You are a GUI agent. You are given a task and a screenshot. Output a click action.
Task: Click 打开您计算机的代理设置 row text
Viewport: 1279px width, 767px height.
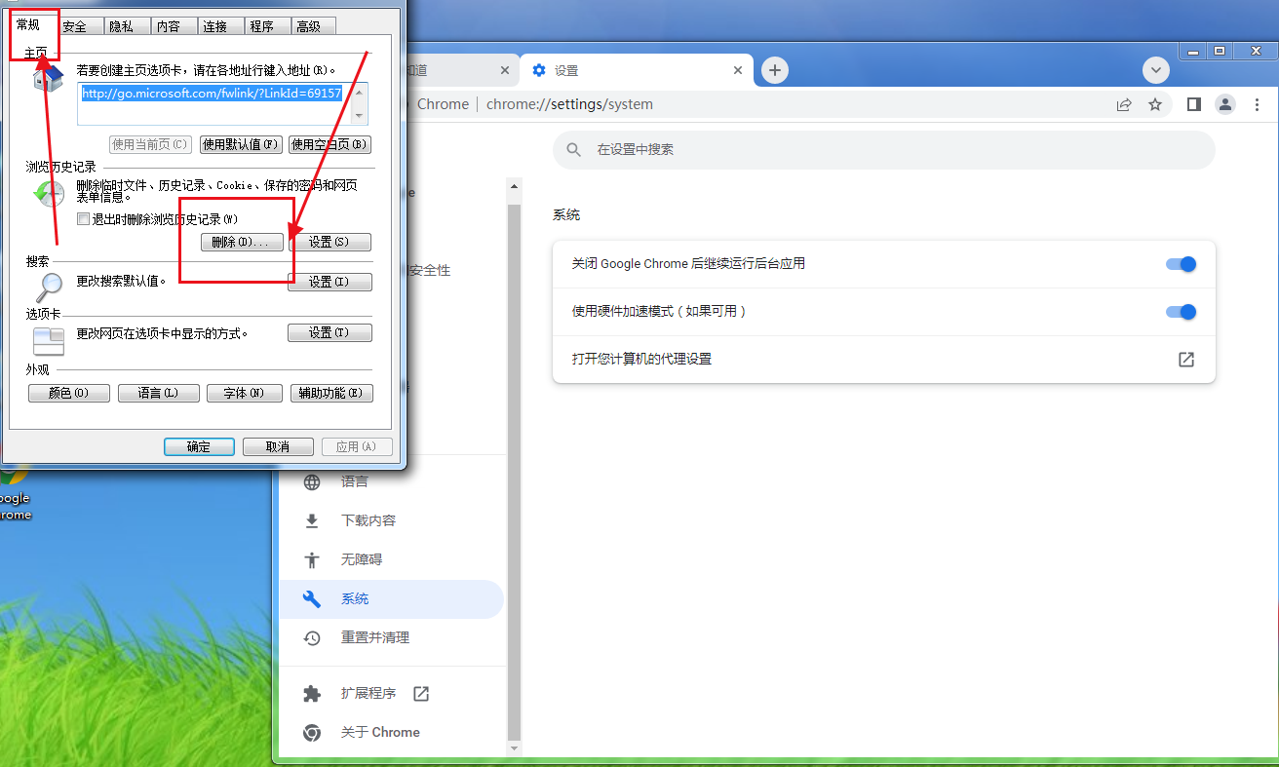pos(641,360)
